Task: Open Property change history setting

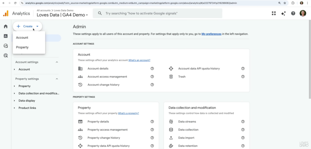Action: tap(104, 138)
